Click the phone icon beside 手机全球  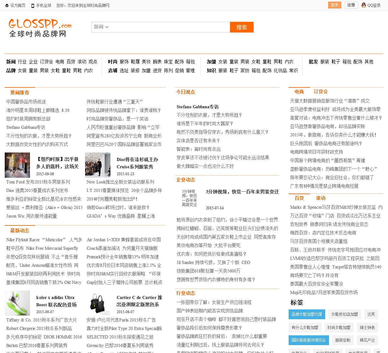(x=33, y=5)
